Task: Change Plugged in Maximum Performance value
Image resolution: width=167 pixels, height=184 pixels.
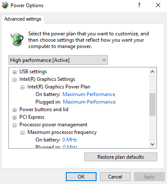Action: click(x=89, y=102)
